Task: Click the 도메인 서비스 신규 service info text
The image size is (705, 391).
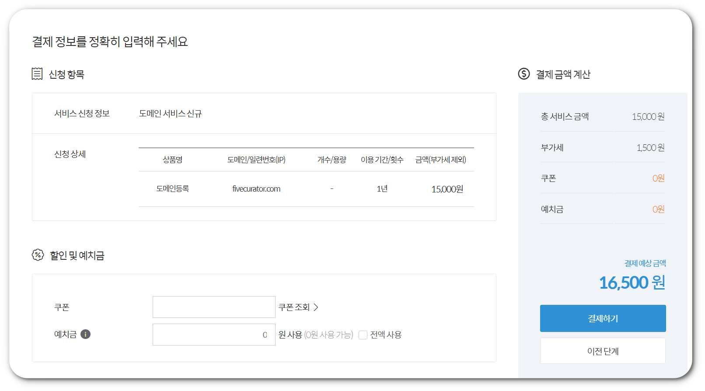Action: point(171,113)
